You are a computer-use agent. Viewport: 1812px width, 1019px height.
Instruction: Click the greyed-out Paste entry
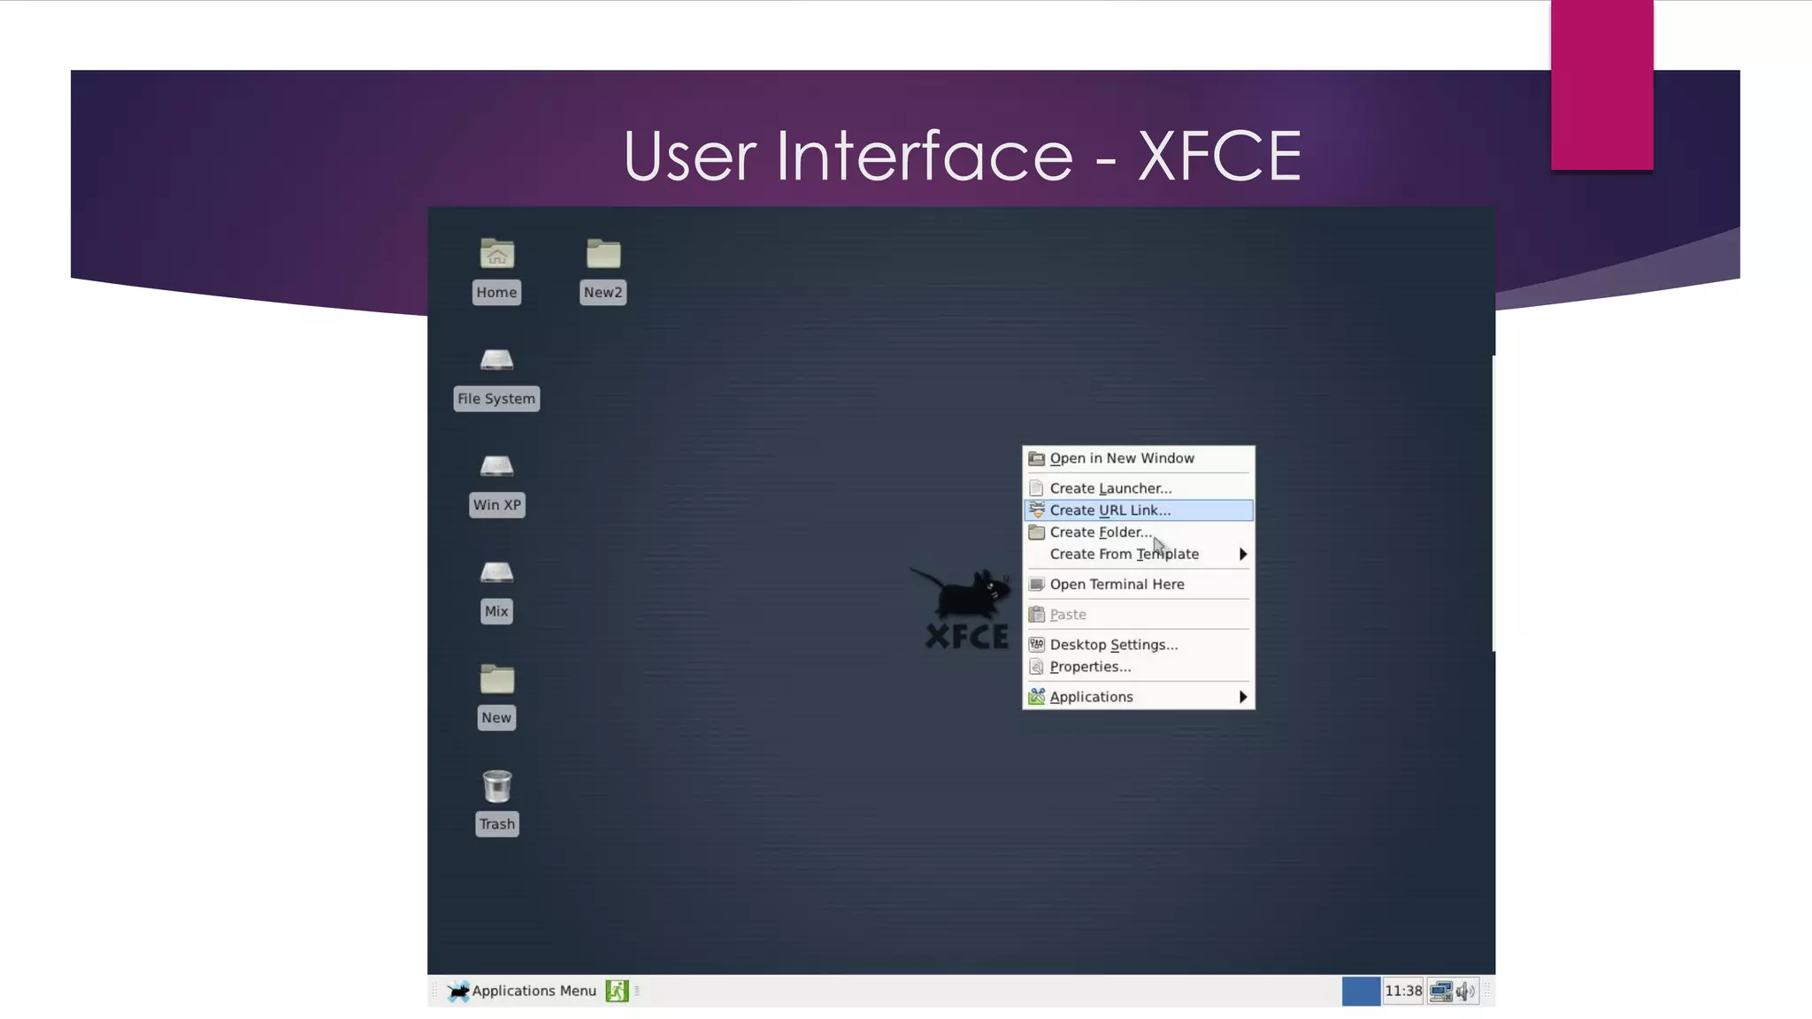click(x=1139, y=614)
